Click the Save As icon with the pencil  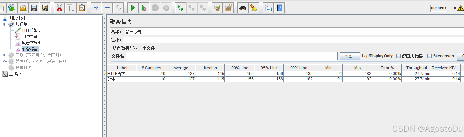[45, 8]
